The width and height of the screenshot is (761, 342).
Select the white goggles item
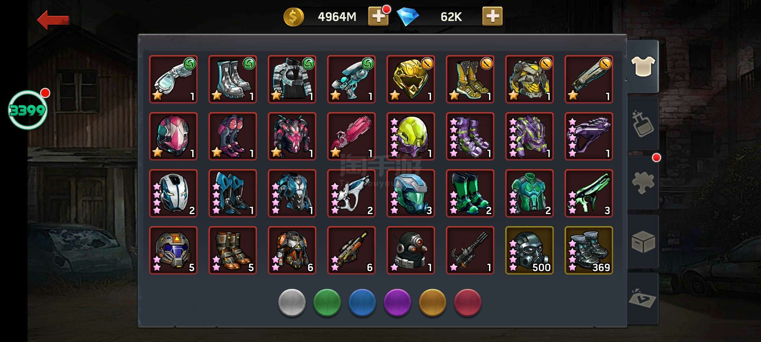coord(173,79)
